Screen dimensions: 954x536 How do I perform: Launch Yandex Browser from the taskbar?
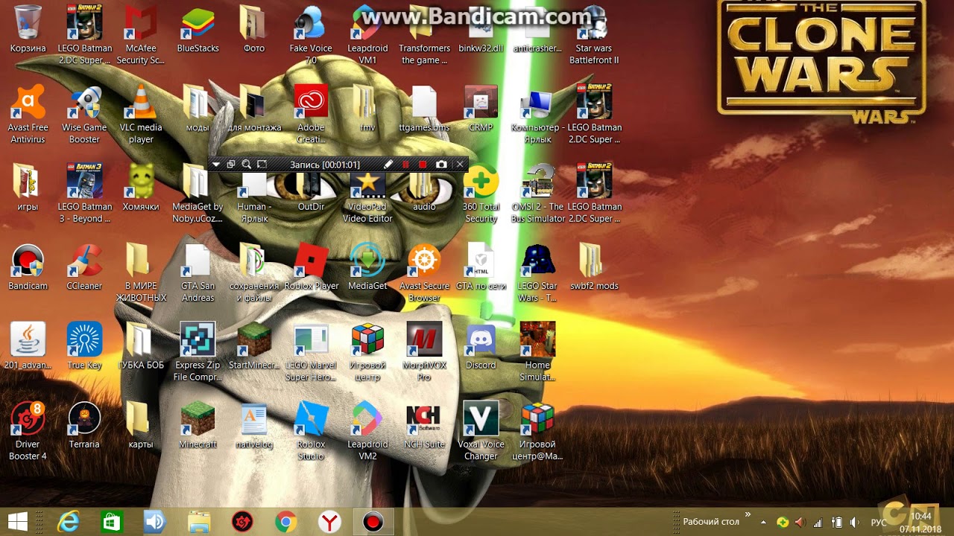click(x=329, y=522)
